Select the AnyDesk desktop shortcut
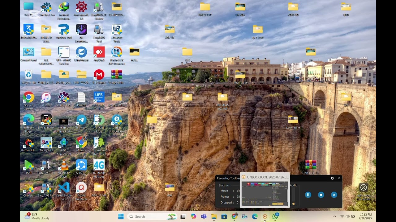Screen dimensions: 396x222 [x=99, y=54]
